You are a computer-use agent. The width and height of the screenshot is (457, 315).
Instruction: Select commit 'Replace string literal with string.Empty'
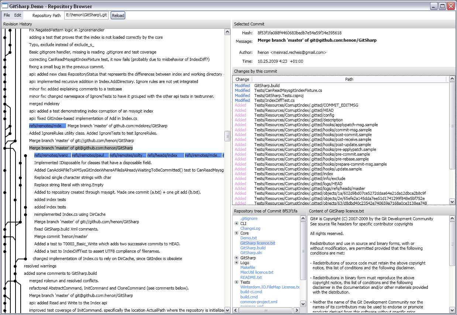coord(69,185)
